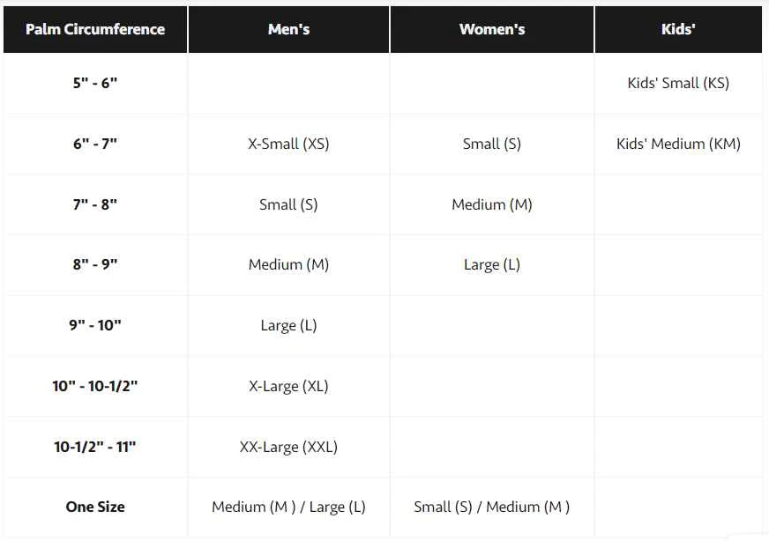Select the Kids' Medium (KM) cell
The height and width of the screenshot is (541, 769).
pyautogui.click(x=678, y=144)
